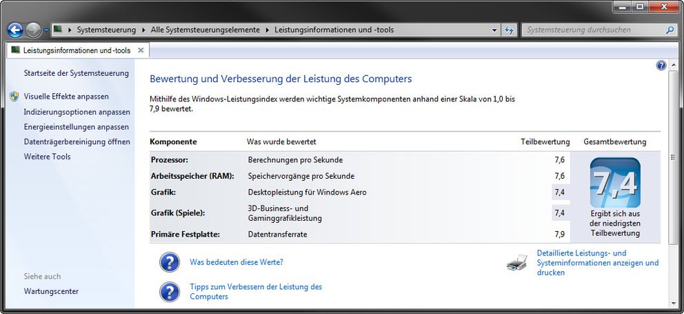Open Visuelle Effekte anpassen
The image size is (684, 314).
coord(66,97)
